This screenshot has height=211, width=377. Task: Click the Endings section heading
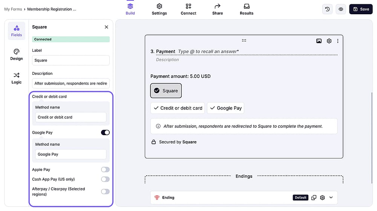[x=244, y=176]
